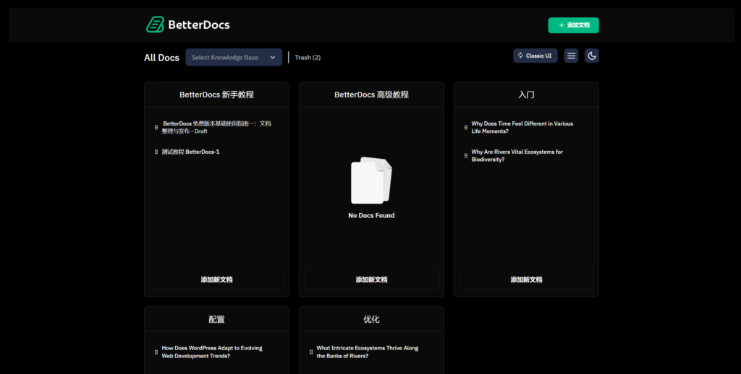Open the 免费版本基础使用指南 Draft document
Screen dimensions: 741x374
(x=216, y=127)
